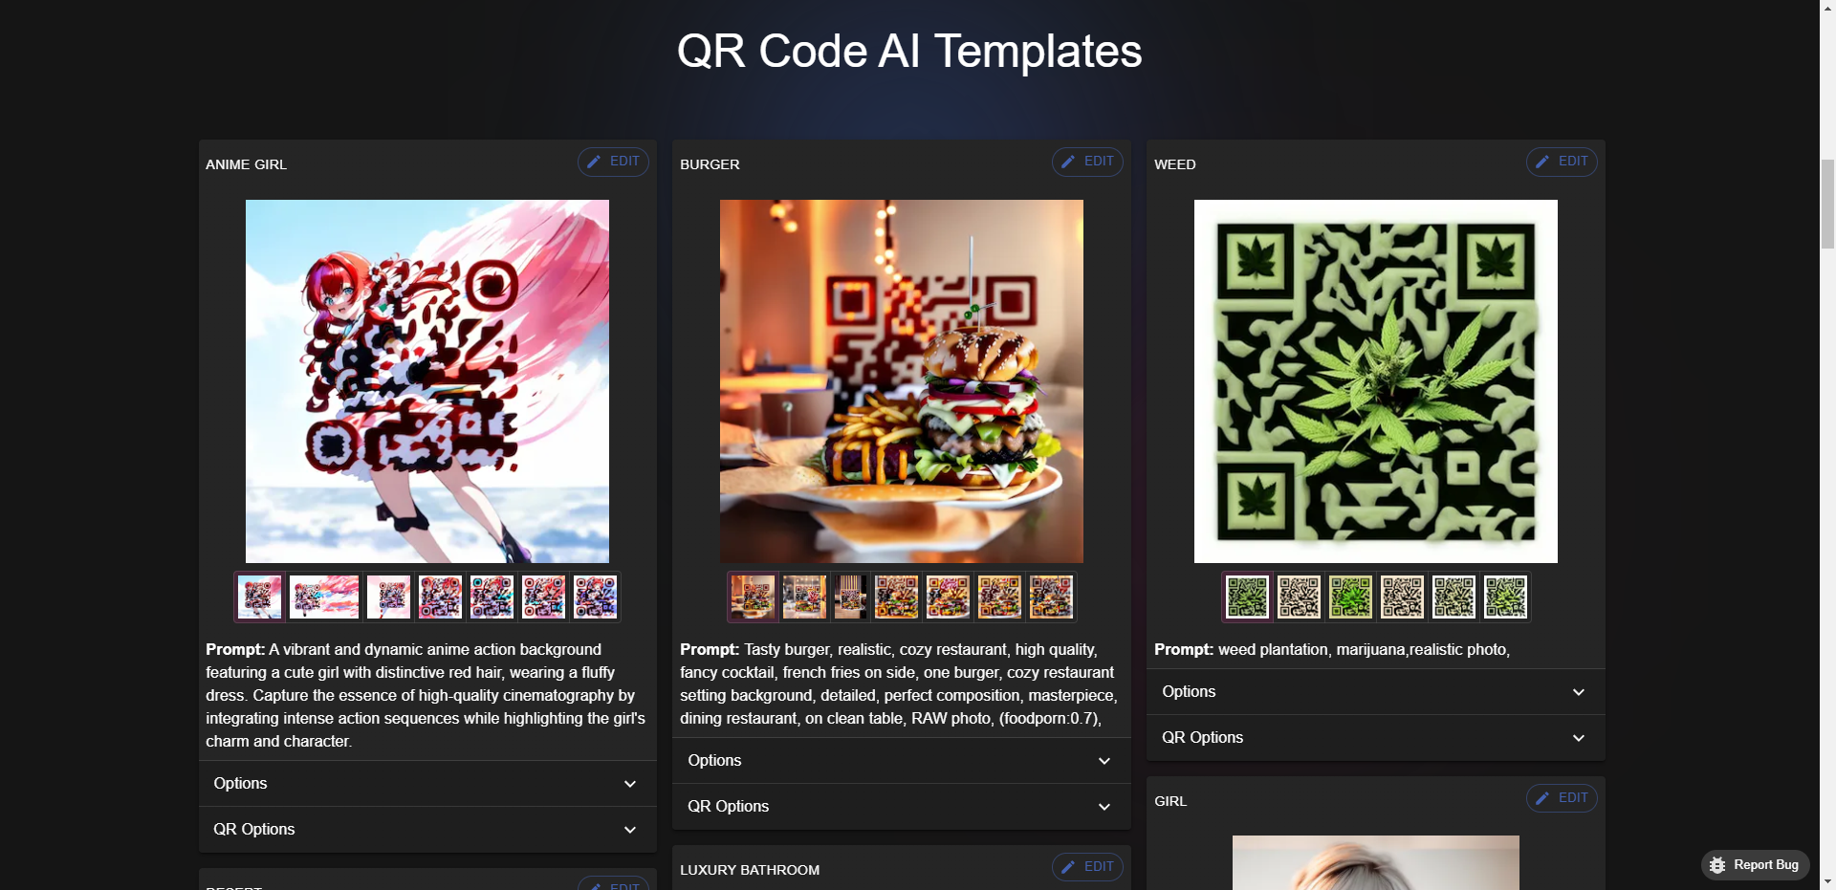Click the page vertical scrollbar thumb
Image resolution: width=1836 pixels, height=890 pixels.
click(1827, 204)
